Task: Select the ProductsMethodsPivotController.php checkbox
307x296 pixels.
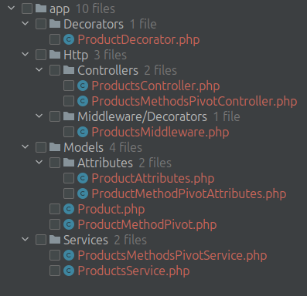Action: [69, 101]
